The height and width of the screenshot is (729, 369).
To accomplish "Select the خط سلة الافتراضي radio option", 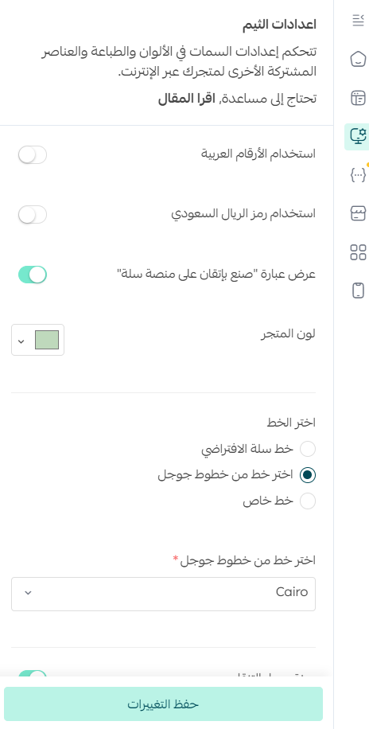I will [308, 449].
